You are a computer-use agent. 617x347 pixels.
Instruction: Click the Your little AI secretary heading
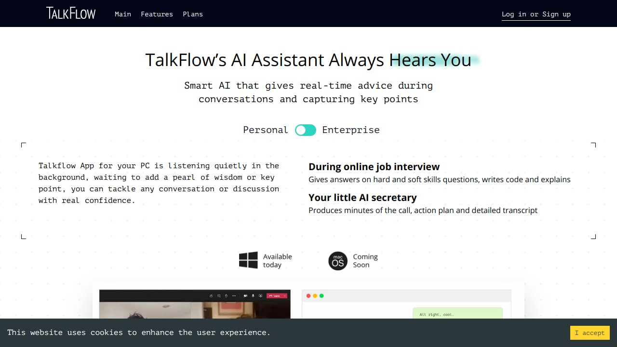[x=362, y=198]
